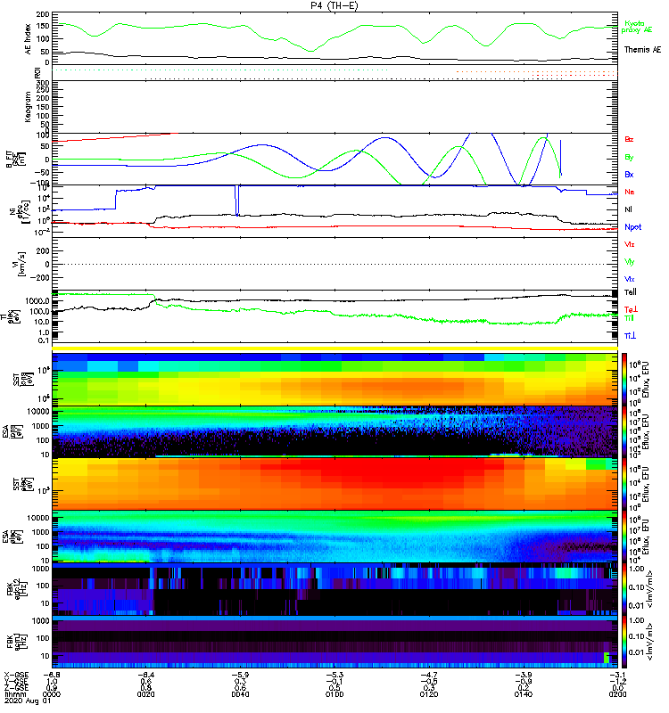This screenshot has height=713, width=669.
Task: Click the green "By" legend label
Action: (629, 158)
